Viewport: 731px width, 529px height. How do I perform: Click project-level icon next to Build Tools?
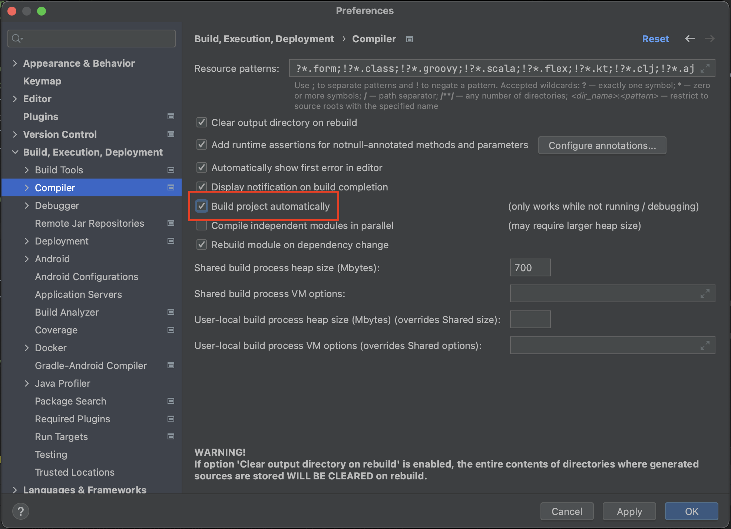pos(171,170)
